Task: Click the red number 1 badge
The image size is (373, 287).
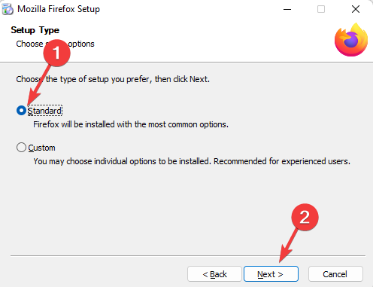Action: tap(57, 53)
